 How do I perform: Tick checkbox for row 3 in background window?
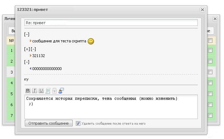click(210, 72)
